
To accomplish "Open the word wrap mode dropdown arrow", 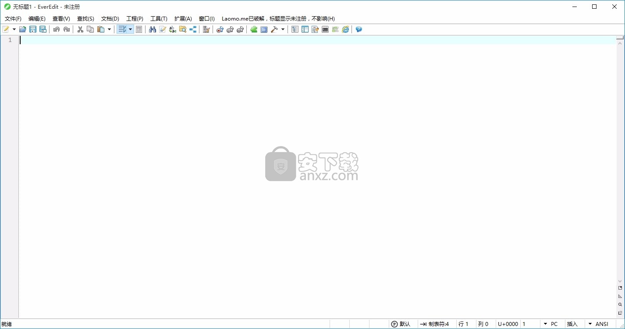I will [130, 29].
